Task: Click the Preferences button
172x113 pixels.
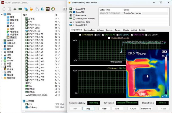Action: (146, 108)
